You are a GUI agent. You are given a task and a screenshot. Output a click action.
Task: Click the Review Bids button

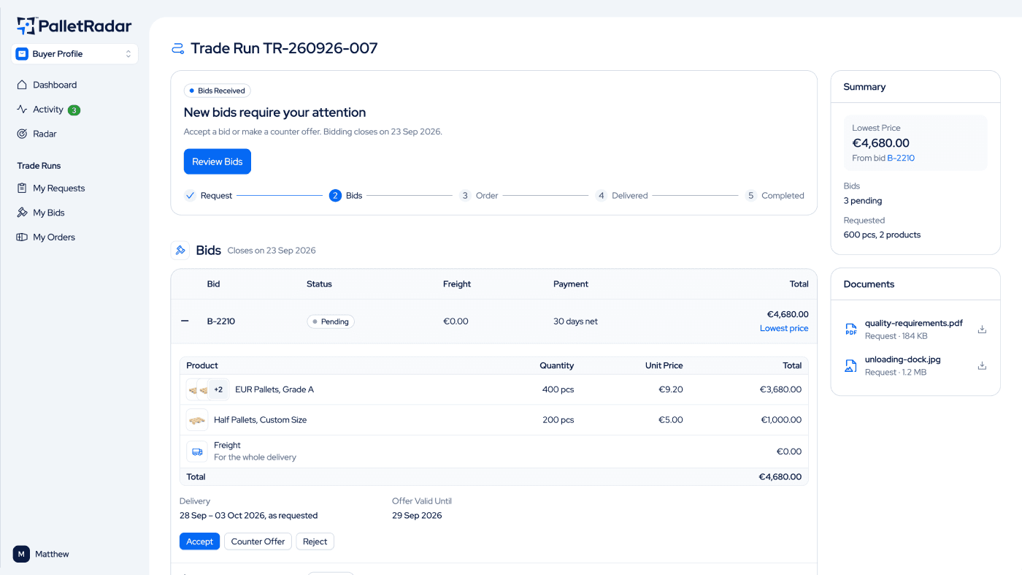click(x=218, y=161)
